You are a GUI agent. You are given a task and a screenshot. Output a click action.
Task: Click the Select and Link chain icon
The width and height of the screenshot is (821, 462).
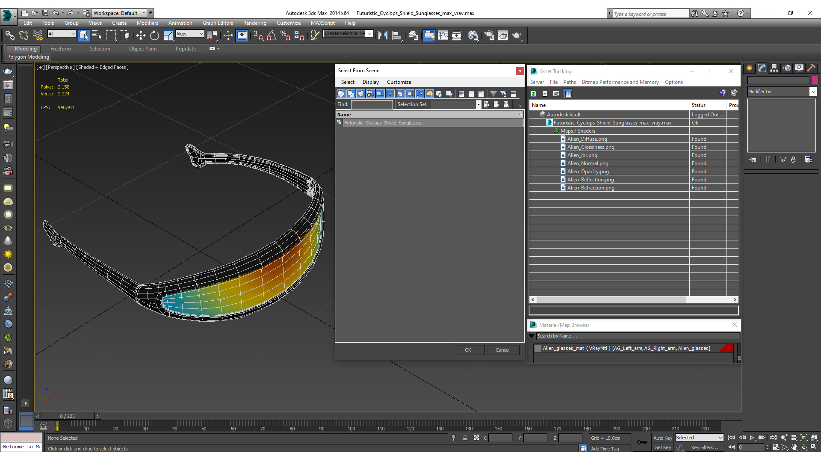pos(10,36)
